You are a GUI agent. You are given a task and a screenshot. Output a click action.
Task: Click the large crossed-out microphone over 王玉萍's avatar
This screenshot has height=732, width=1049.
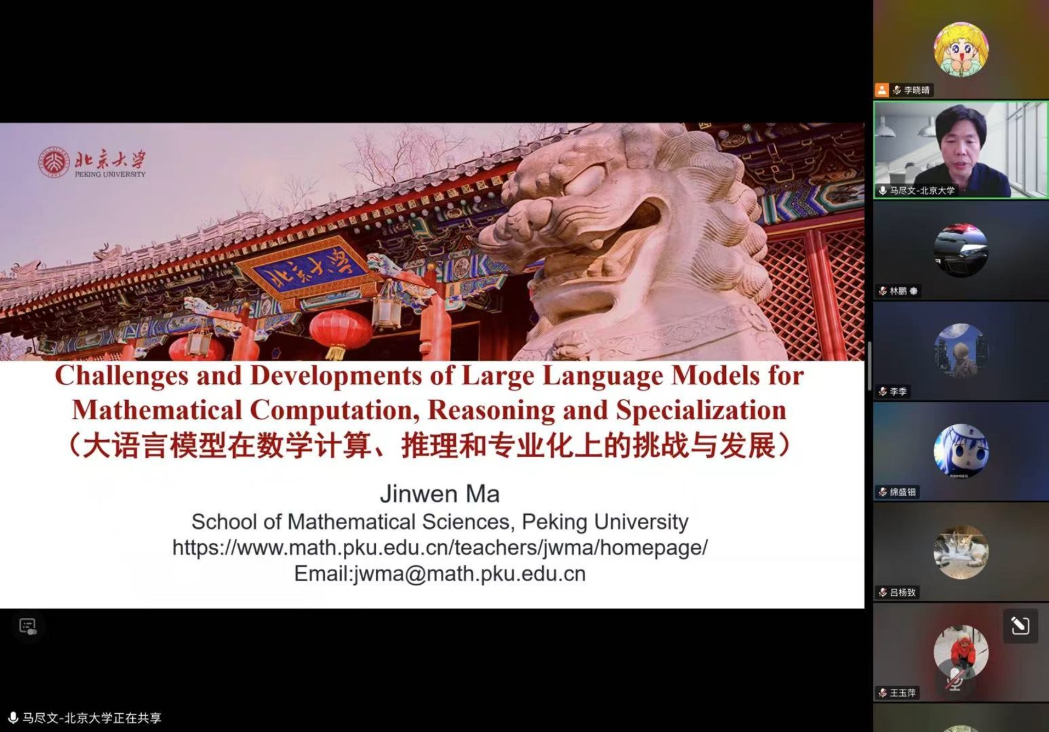point(956,680)
